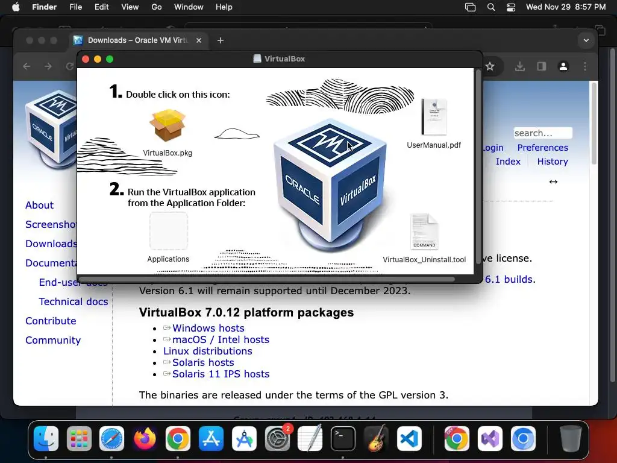Expand Chrome's tab search chevron

pos(586,40)
